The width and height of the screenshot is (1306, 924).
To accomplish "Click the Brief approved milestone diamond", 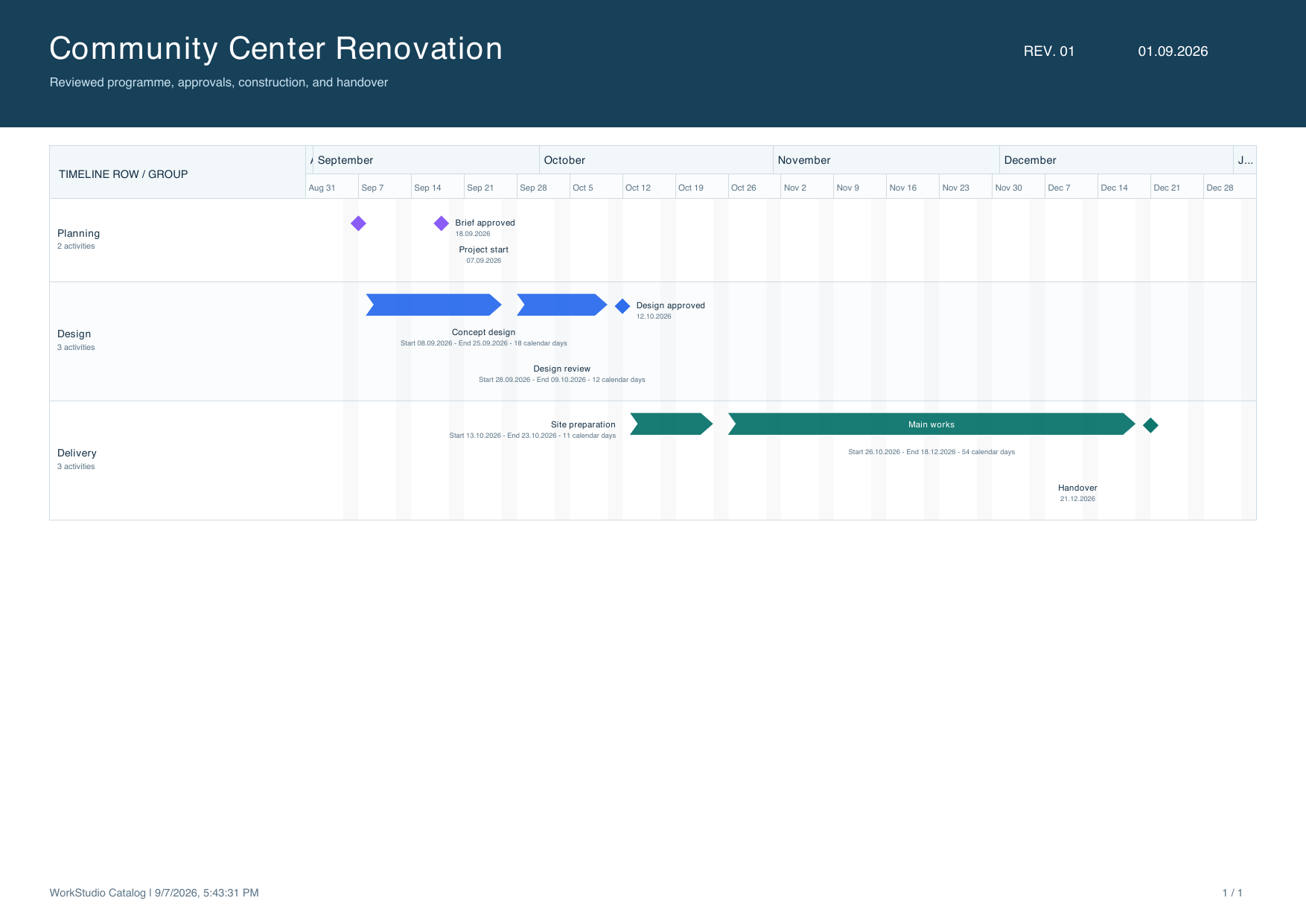I will coord(442,223).
